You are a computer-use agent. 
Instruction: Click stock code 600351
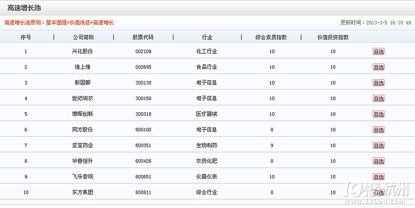[x=144, y=145]
